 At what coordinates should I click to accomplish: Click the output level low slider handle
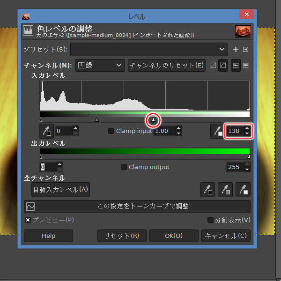pos(41,156)
